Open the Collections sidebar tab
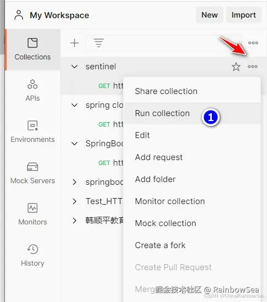 tap(33, 50)
